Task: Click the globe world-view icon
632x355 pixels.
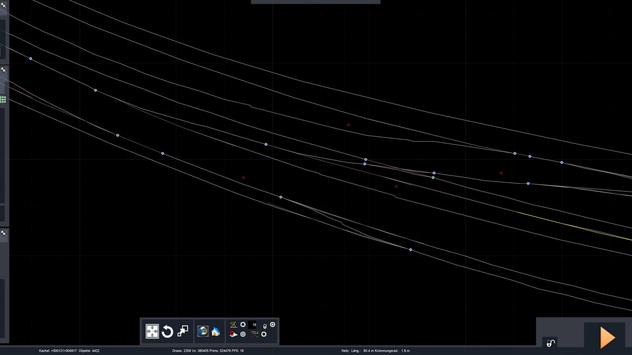Action: click(203, 331)
